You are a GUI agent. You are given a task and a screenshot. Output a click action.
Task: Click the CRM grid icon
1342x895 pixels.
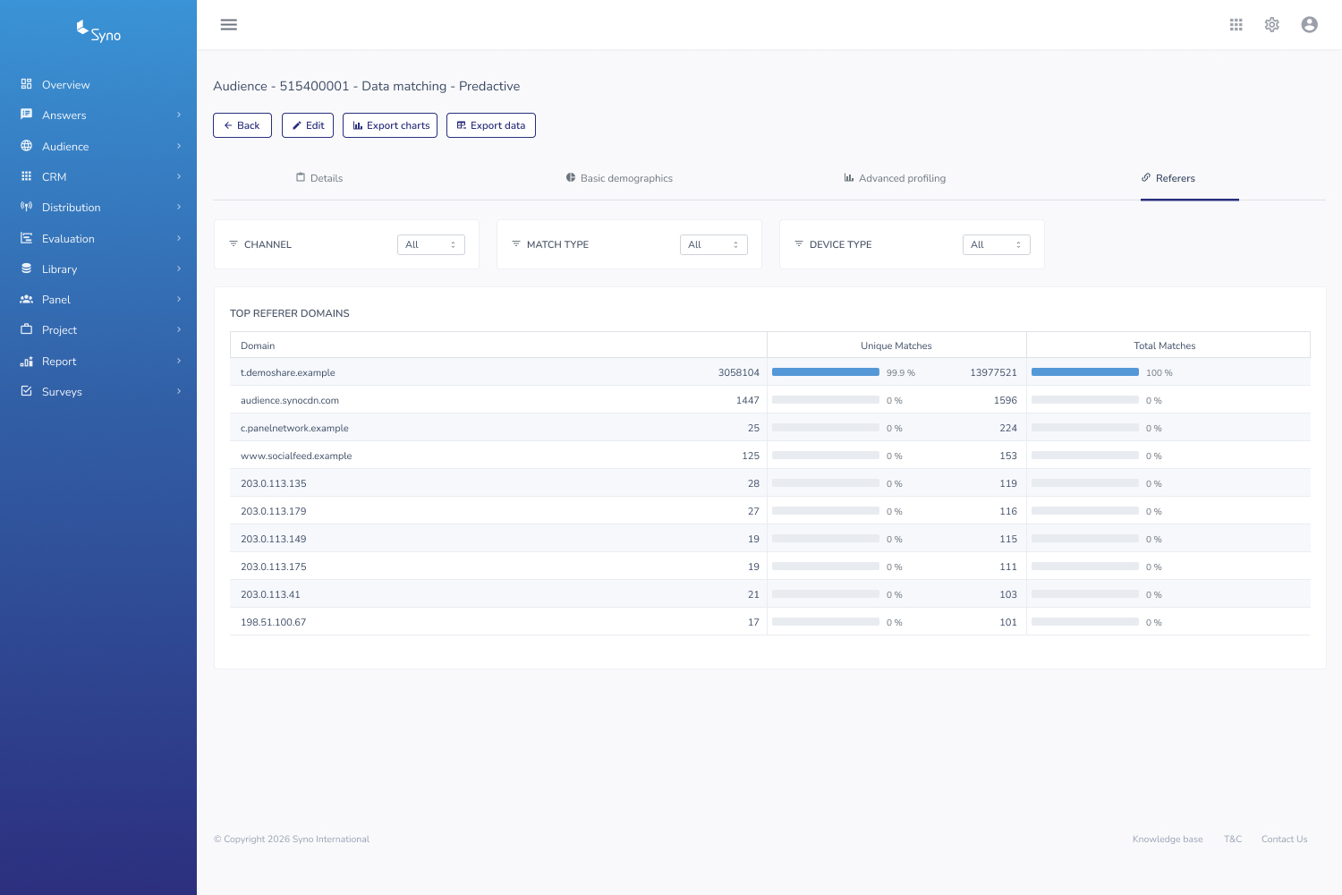click(26, 176)
